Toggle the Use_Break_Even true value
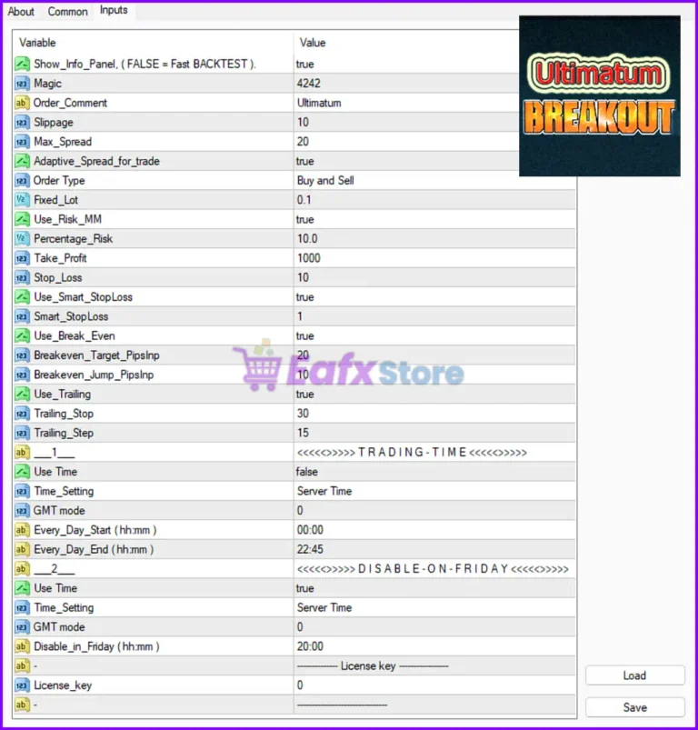Image resolution: width=698 pixels, height=730 pixels. [304, 335]
